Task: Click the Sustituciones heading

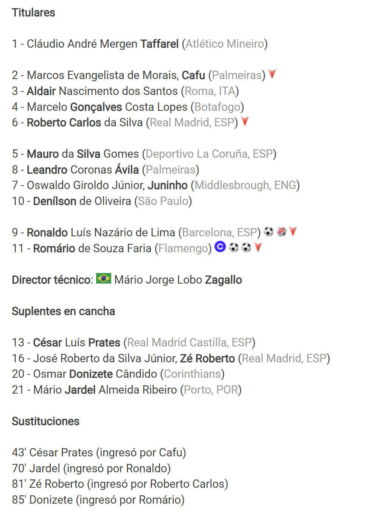Action: click(x=45, y=421)
